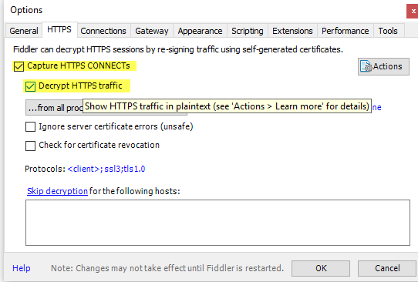Confirm settings with OK
The height and width of the screenshot is (282, 418).
click(x=321, y=268)
